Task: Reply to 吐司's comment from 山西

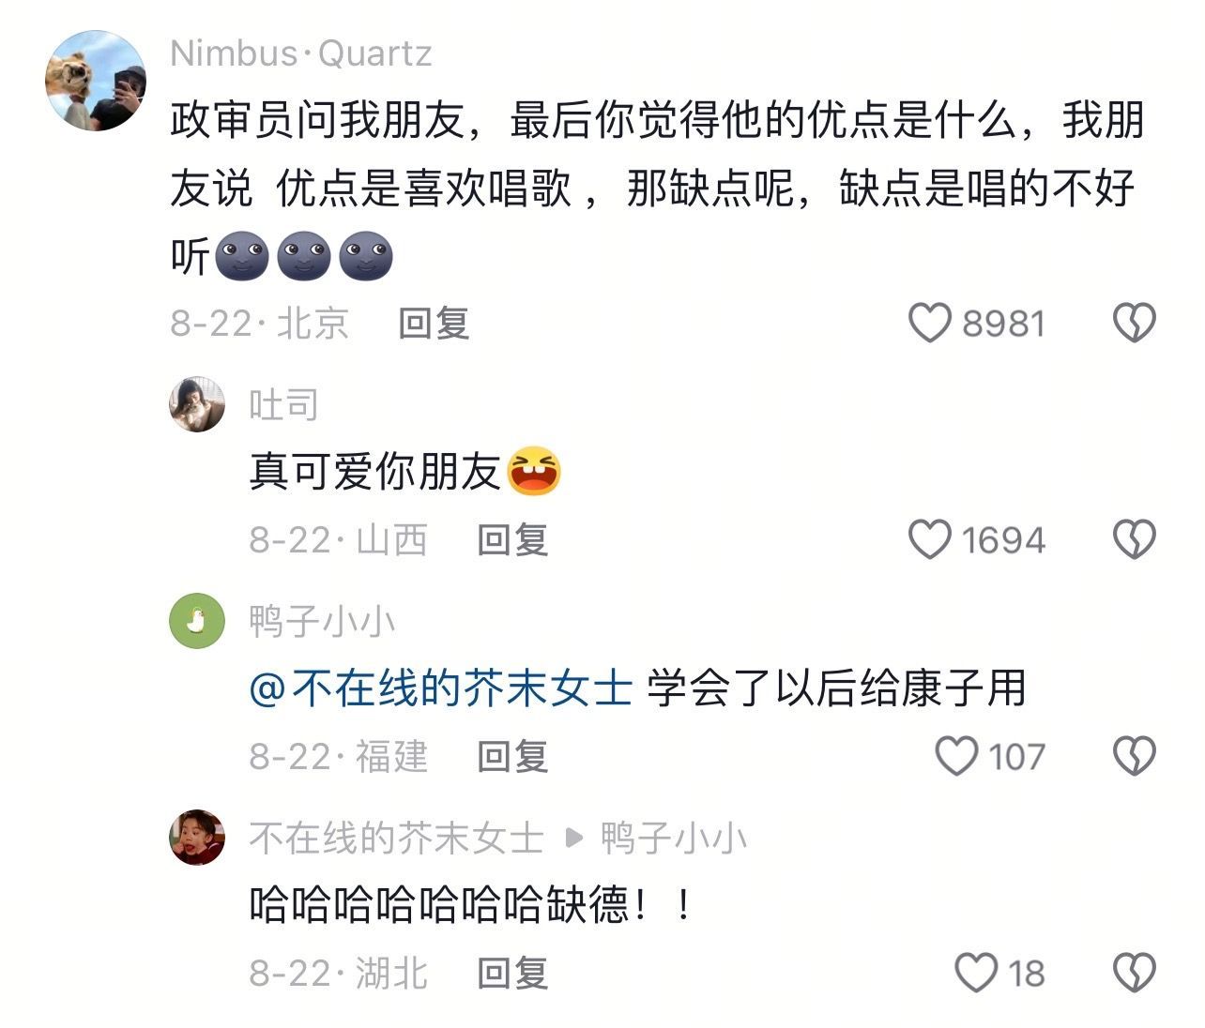Action: pyautogui.click(x=512, y=540)
